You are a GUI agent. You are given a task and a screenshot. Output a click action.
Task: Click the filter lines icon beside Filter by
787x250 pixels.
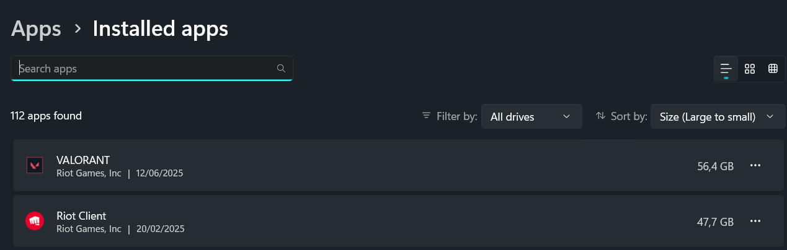[x=426, y=116]
